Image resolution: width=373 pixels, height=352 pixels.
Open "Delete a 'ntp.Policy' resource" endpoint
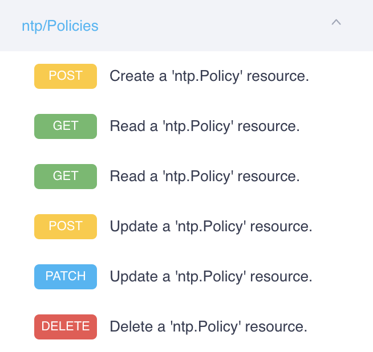pos(208,326)
